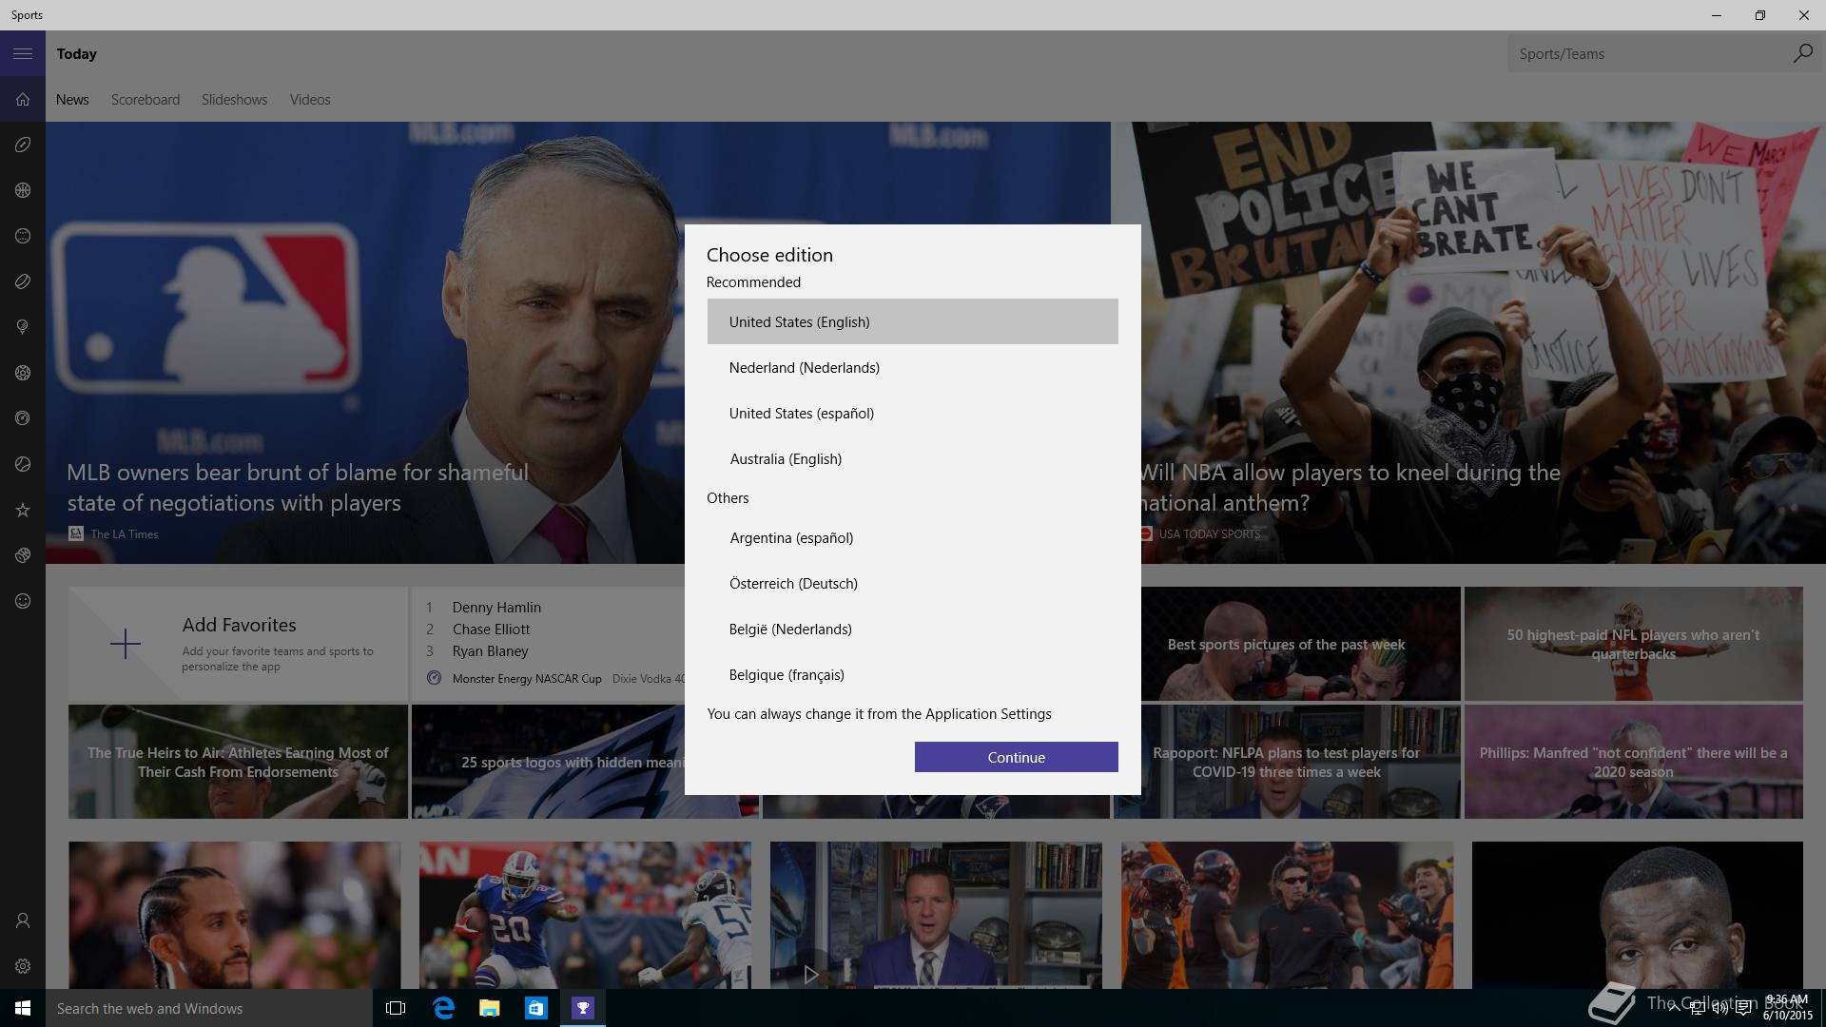Image resolution: width=1826 pixels, height=1027 pixels.
Task: Click the Sports trophy taskbar icon
Action: pos(583,1008)
